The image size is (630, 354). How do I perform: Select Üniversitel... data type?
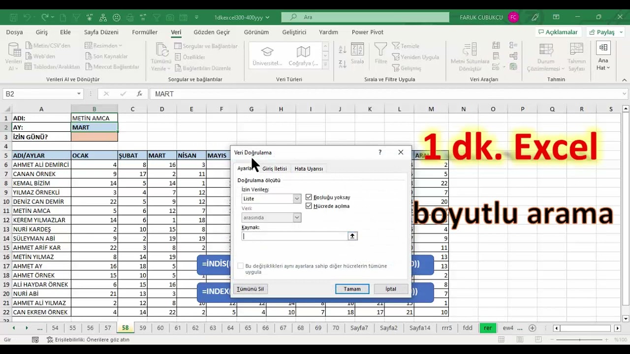tap(267, 55)
